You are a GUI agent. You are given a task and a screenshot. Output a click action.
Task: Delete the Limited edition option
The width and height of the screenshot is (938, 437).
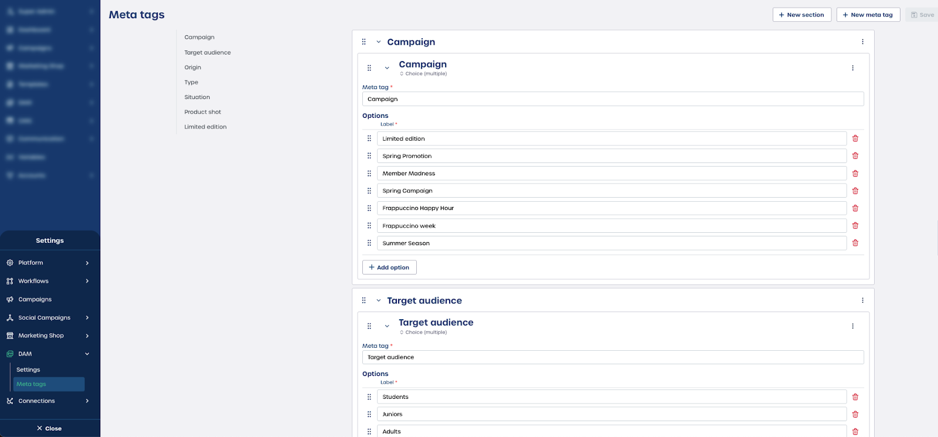pos(855,138)
